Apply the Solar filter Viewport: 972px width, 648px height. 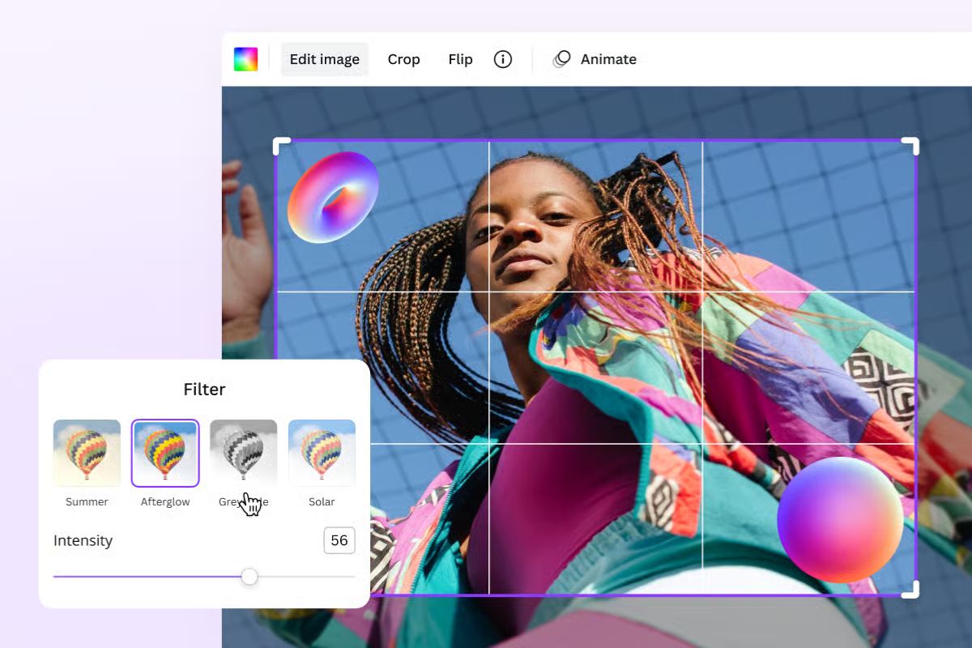coord(322,452)
